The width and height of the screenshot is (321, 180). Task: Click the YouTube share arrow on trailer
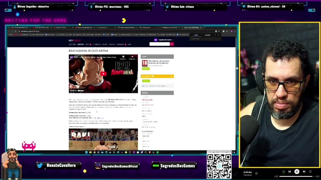coord(132,57)
